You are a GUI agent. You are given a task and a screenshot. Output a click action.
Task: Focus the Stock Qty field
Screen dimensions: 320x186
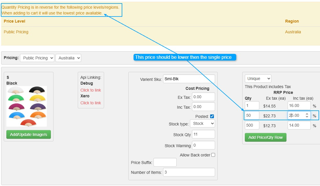coord(203,134)
